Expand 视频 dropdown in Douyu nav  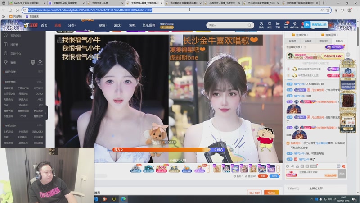[x=103, y=25]
